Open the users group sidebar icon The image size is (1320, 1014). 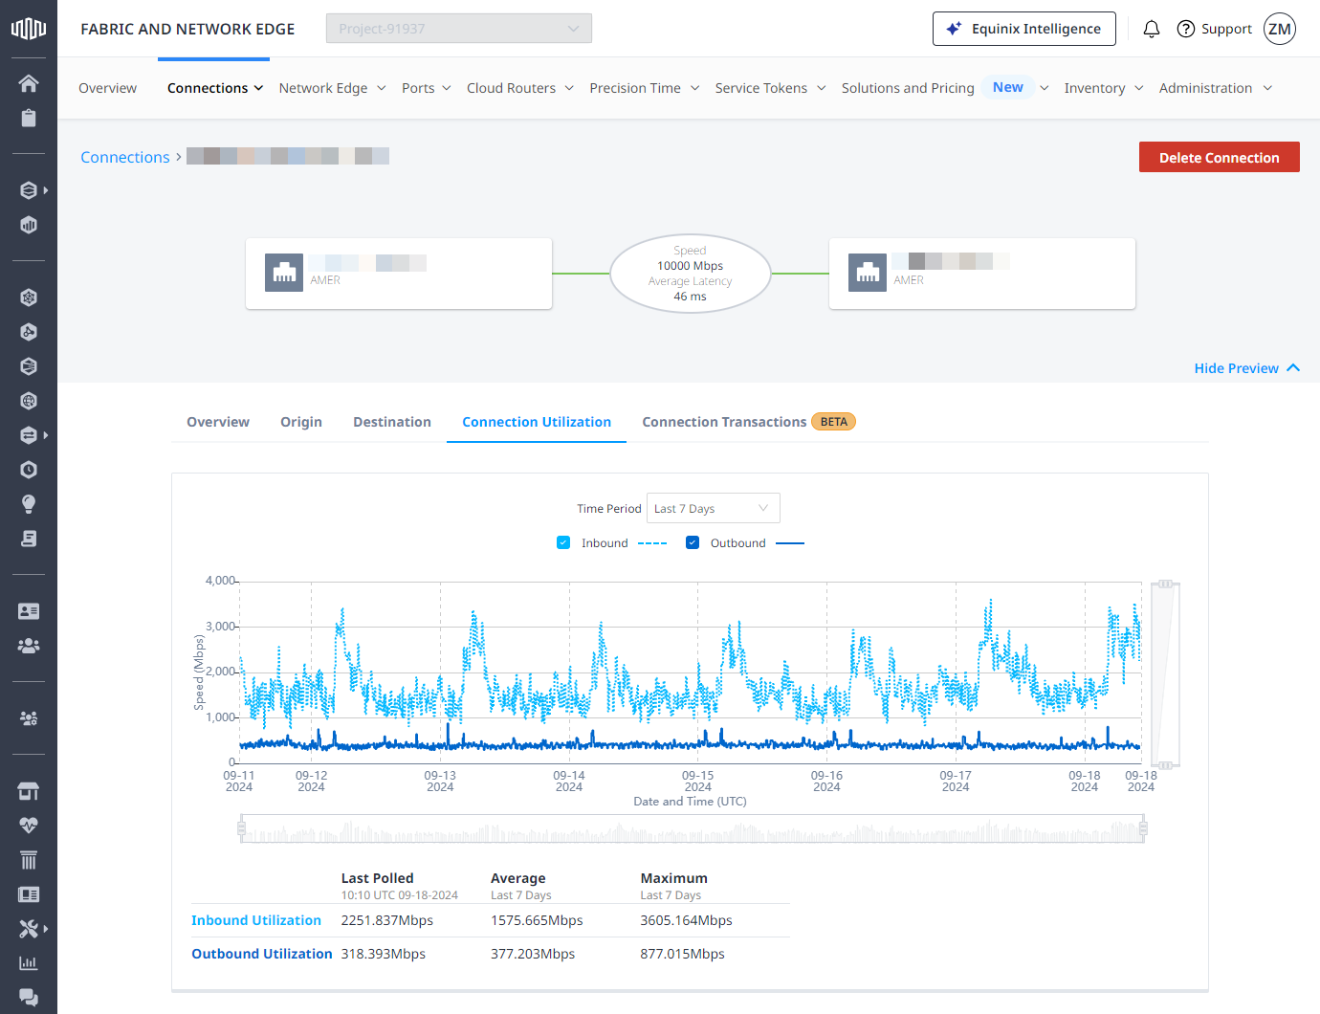(x=29, y=646)
